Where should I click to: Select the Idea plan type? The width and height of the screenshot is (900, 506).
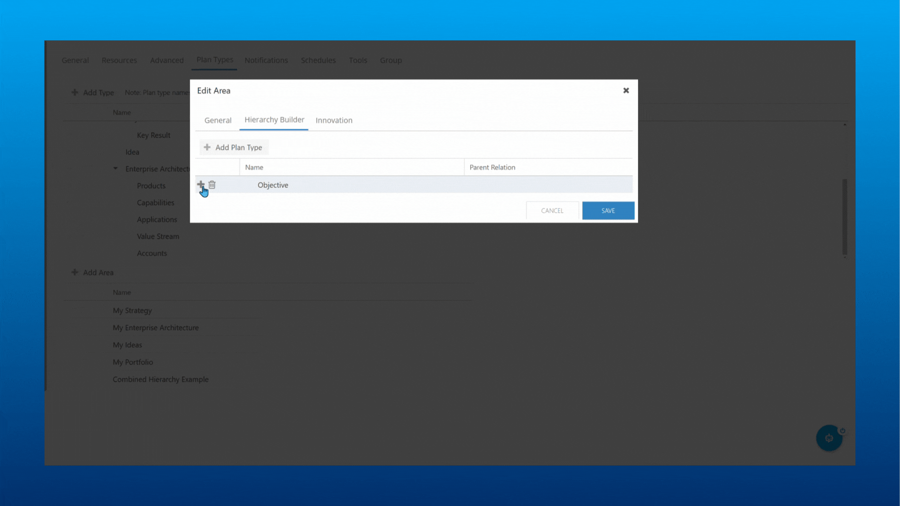coord(132,152)
